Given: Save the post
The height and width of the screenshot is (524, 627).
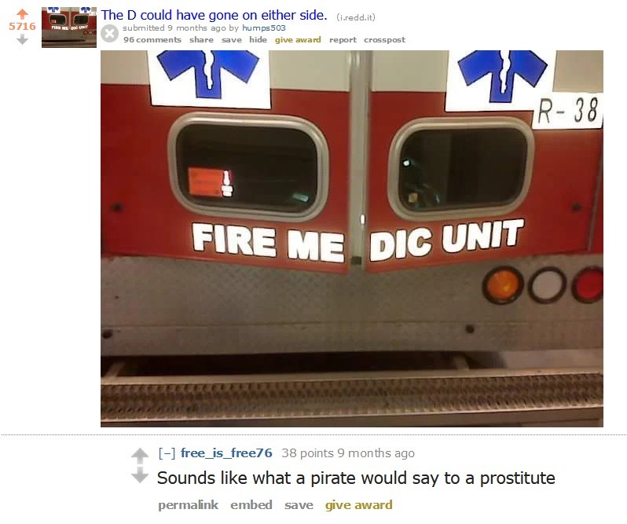Looking at the screenshot, I should 232,39.
